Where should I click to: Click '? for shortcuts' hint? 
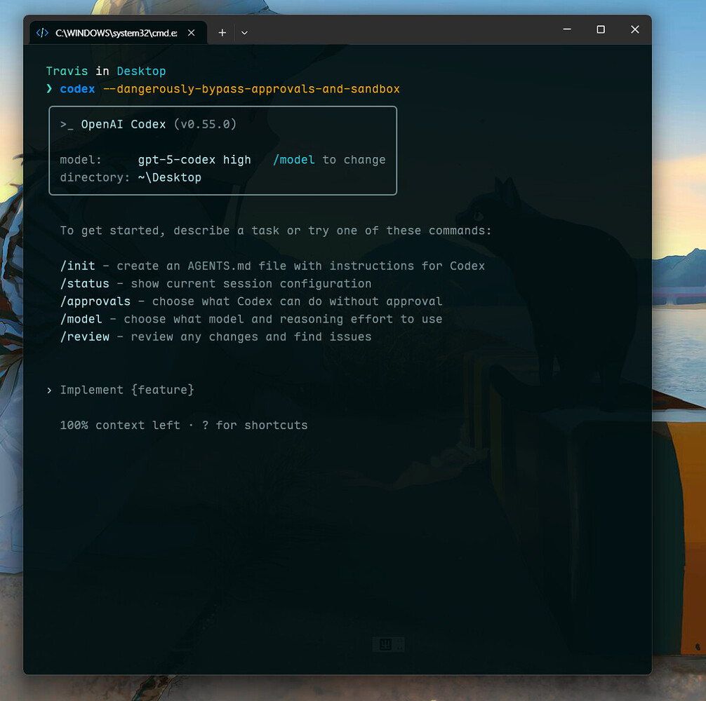(x=255, y=426)
